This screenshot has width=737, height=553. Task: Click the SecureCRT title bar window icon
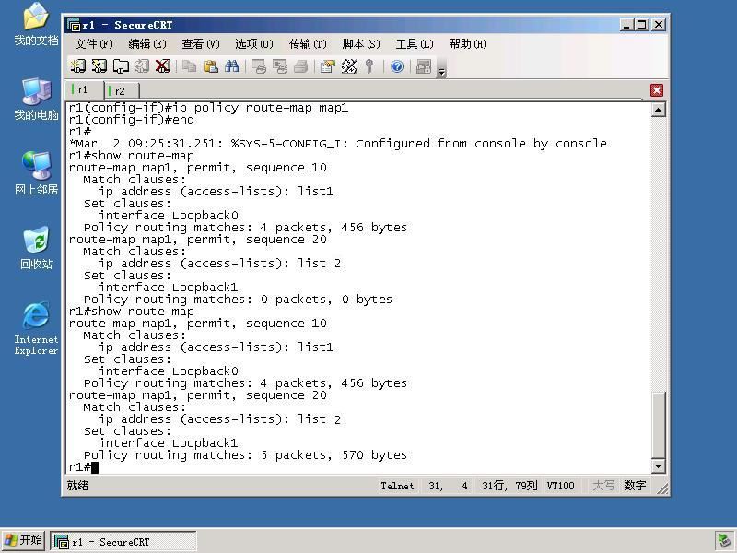(74, 25)
